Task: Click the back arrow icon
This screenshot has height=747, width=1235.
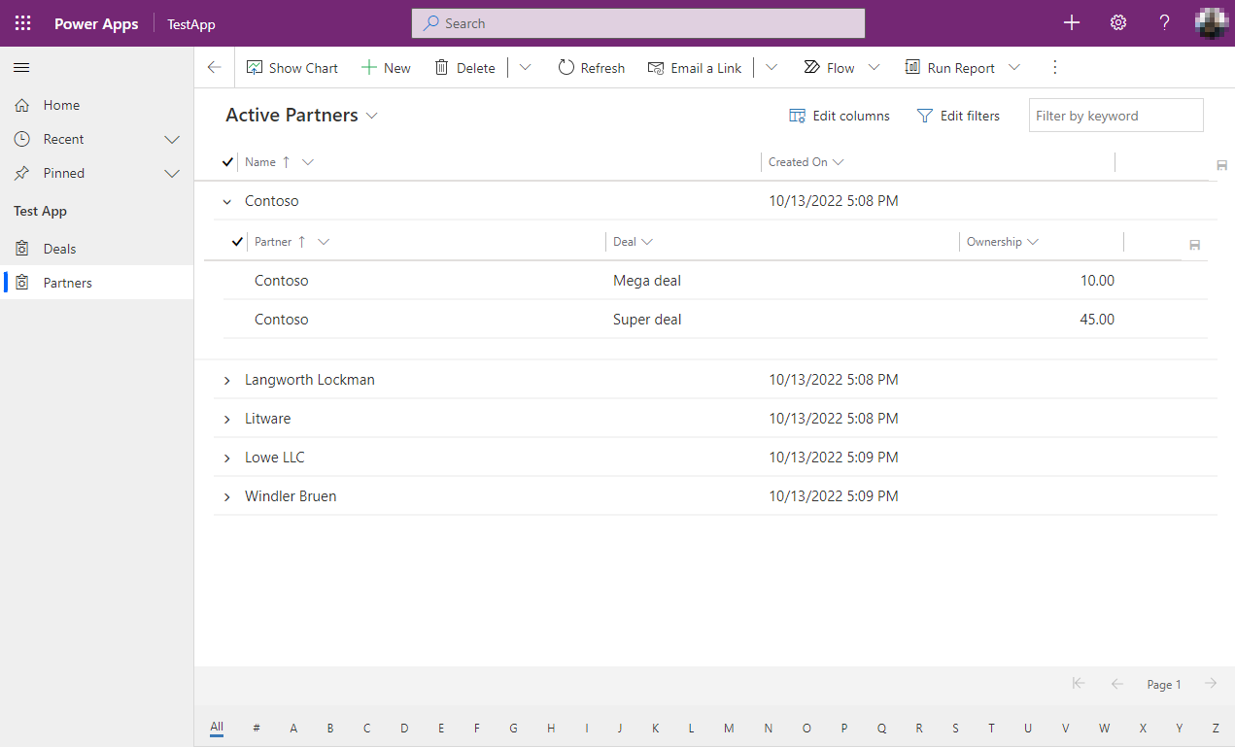Action: 215,68
